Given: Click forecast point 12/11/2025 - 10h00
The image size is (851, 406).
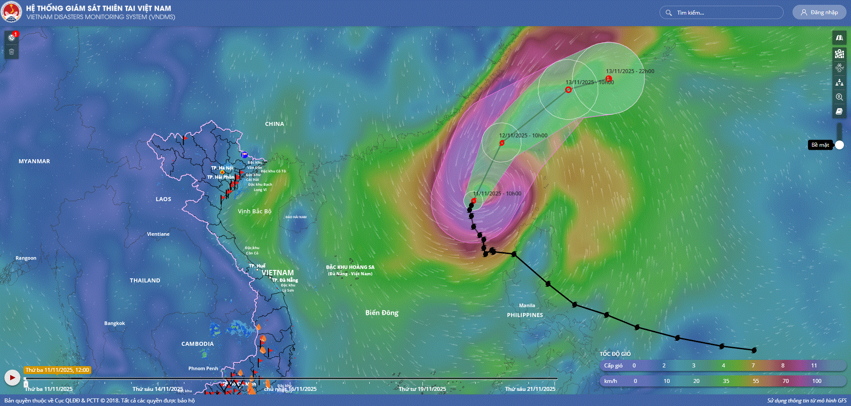Looking at the screenshot, I should [x=502, y=143].
